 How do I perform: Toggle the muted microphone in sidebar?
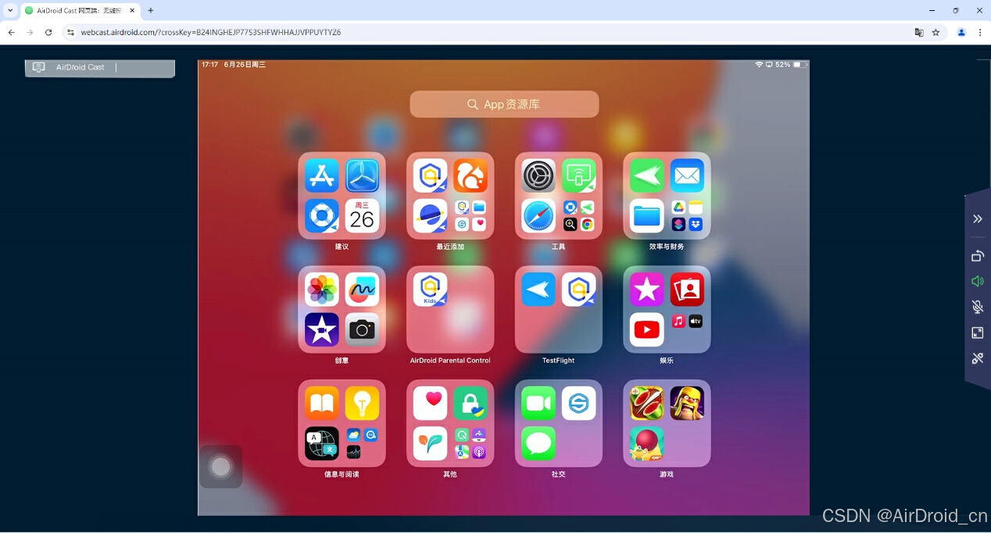point(977,307)
